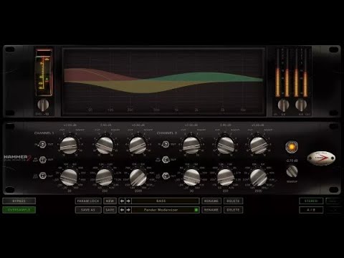
Task: Select next bank with right arrow beside BASS
Action: (128, 201)
